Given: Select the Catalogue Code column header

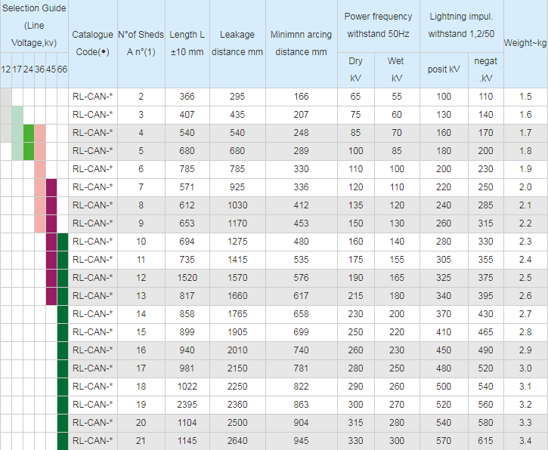Looking at the screenshot, I should click(92, 44).
